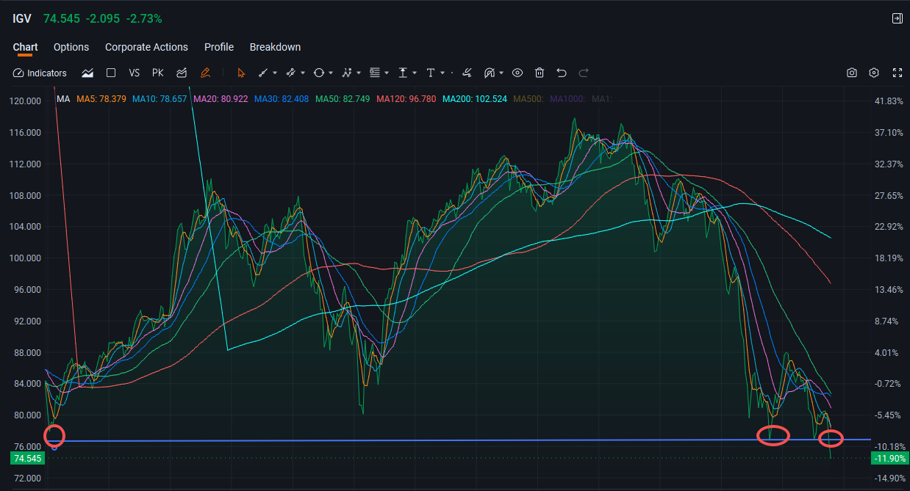Select the parallel channel drawing tool

coord(291,73)
